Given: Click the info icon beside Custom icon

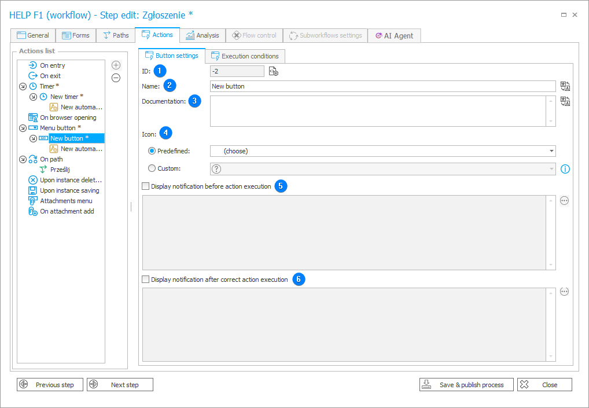Looking at the screenshot, I should pos(565,169).
